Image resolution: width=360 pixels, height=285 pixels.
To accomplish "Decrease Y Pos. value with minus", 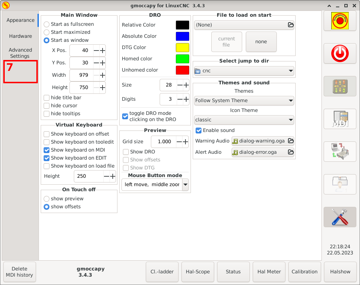I will coord(96,63).
